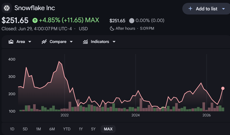Click the large $251.65 closing price
The image size is (230, 135).
15,20
